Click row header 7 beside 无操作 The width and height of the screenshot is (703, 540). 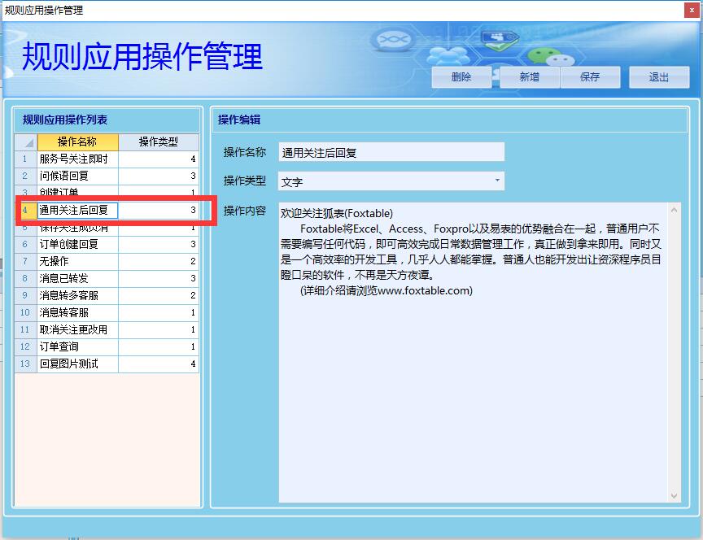pyautogui.click(x=26, y=261)
